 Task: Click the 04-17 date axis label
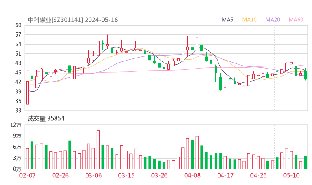pyautogui.click(x=226, y=175)
